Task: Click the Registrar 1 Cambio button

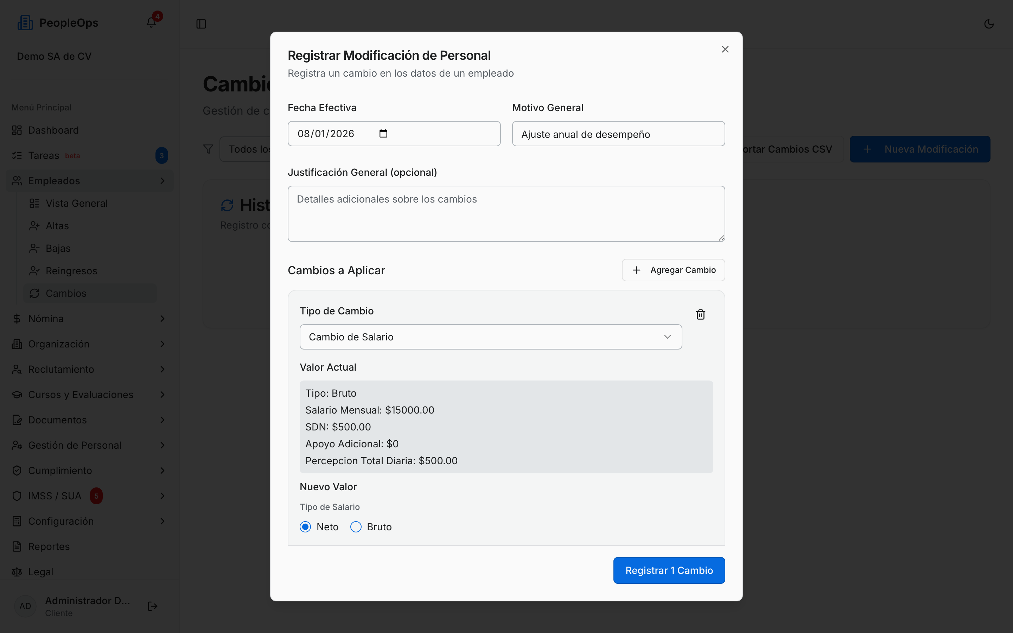Action: [669, 570]
